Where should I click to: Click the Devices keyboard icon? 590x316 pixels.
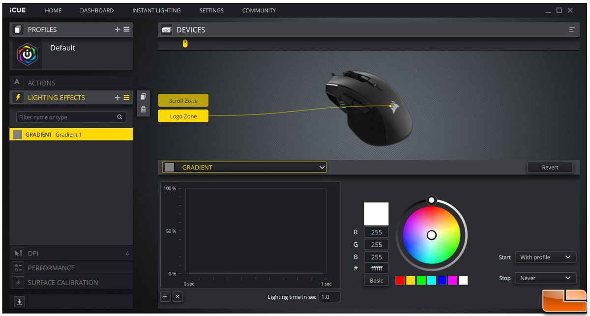pyautogui.click(x=167, y=29)
